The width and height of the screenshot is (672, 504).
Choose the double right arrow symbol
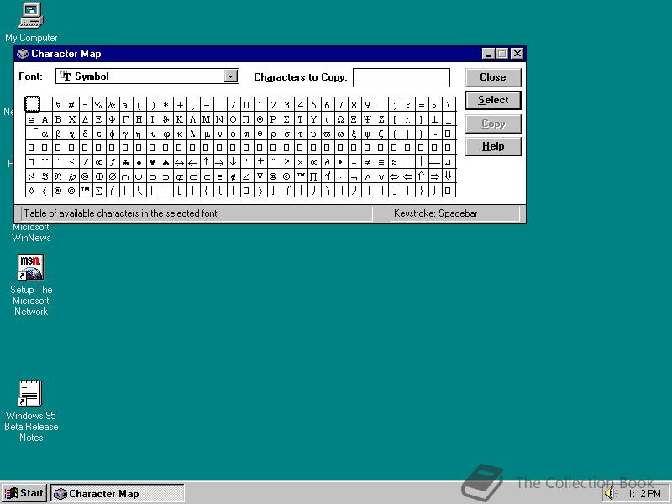coord(434,176)
